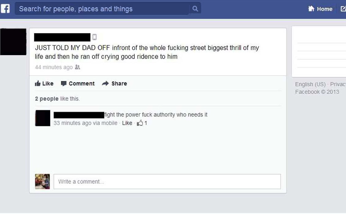This screenshot has height=214, width=346.
Task: Click the Search for people, places field
Action: click(102, 9)
